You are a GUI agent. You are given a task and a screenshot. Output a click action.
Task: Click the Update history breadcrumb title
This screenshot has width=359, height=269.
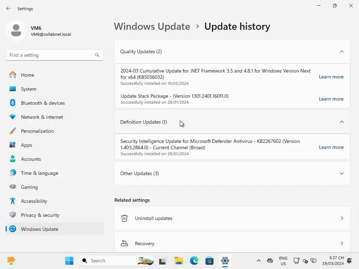click(237, 27)
